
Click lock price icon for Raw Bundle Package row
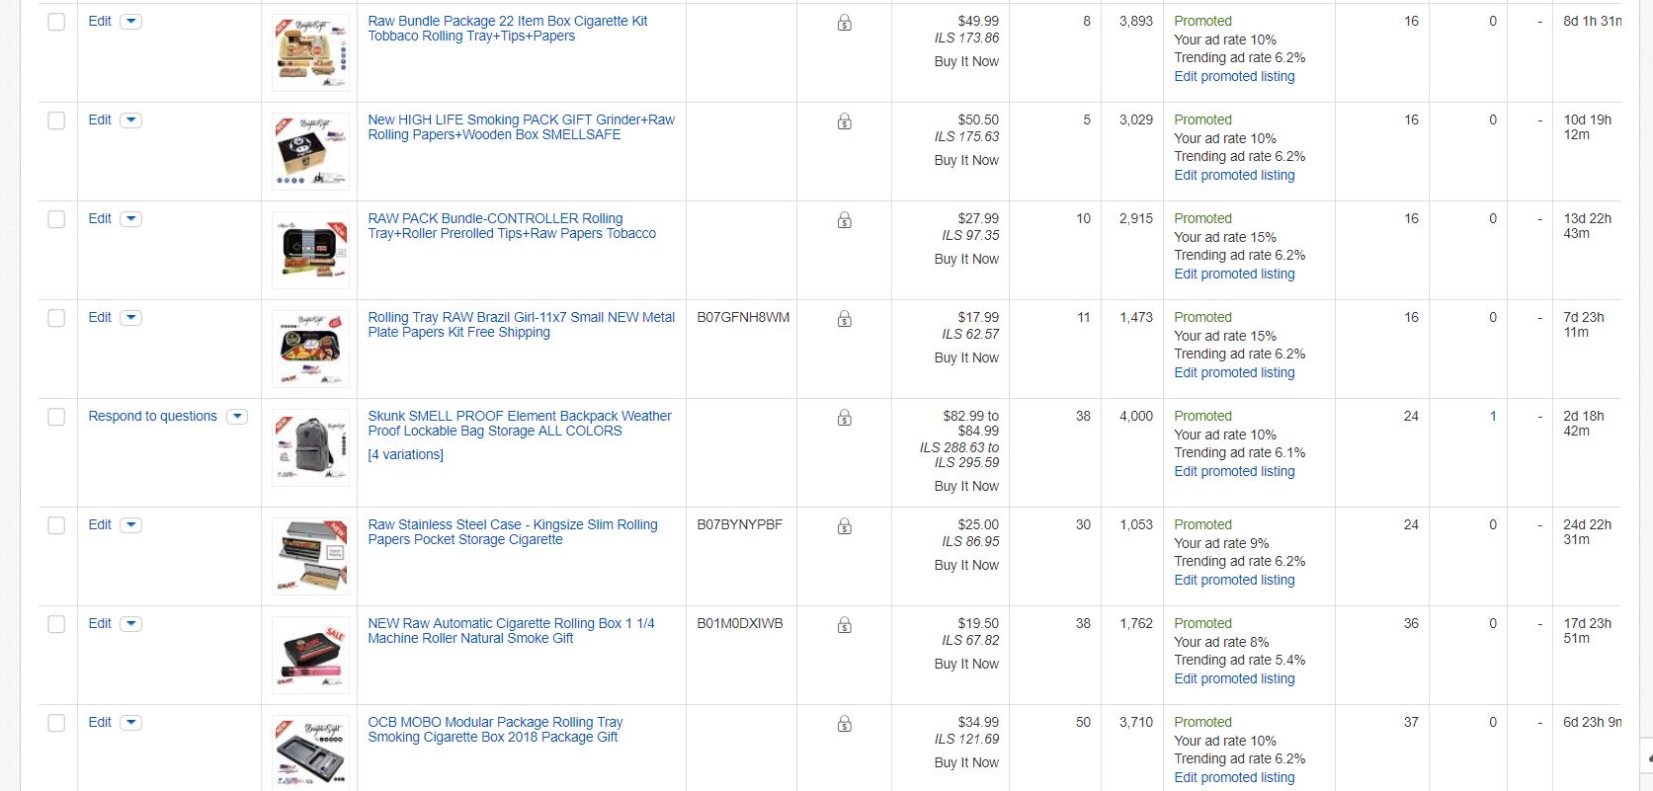coord(844,23)
